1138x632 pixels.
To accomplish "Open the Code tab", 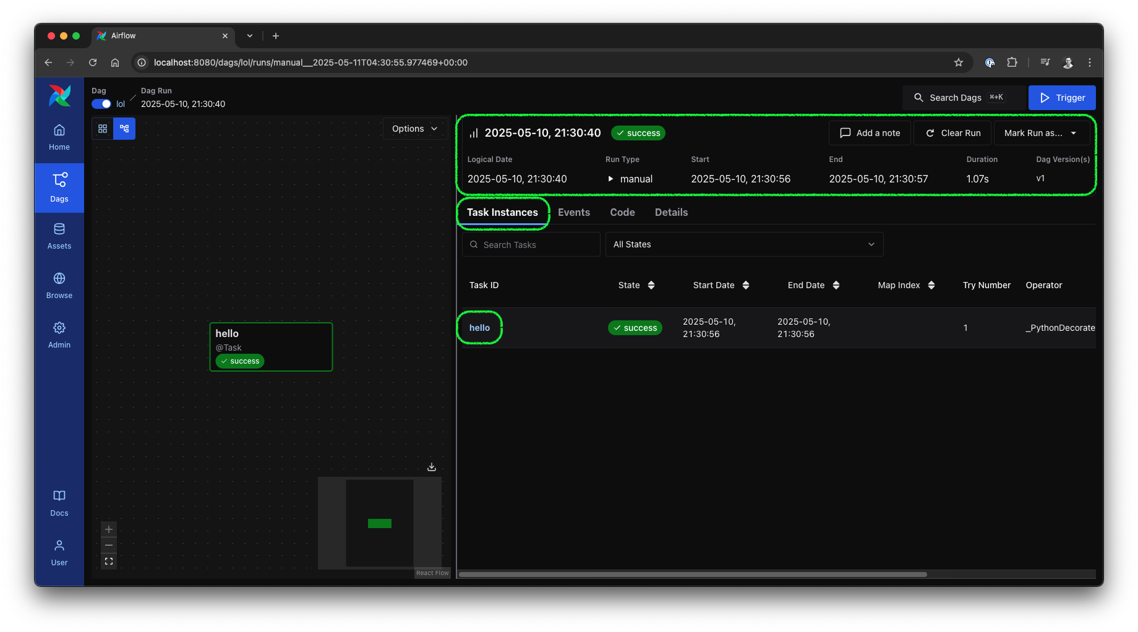I will click(x=622, y=212).
